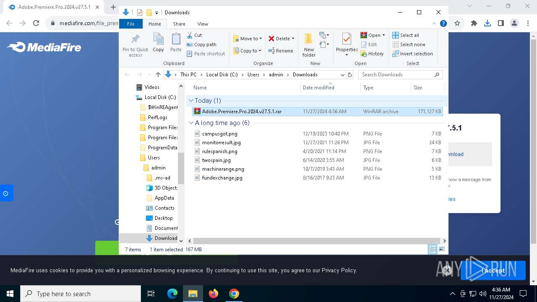Open Chrome downloads icon
The width and height of the screenshot is (537, 302).
(x=487, y=23)
